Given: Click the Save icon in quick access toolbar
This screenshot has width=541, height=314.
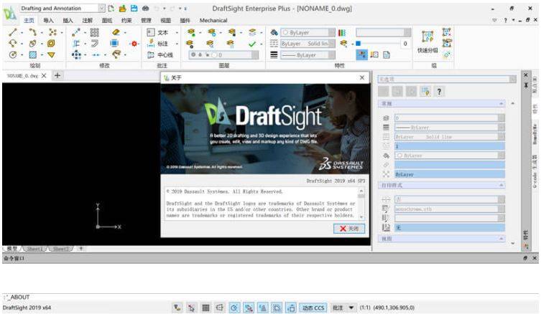Looking at the screenshot, I should [134, 8].
